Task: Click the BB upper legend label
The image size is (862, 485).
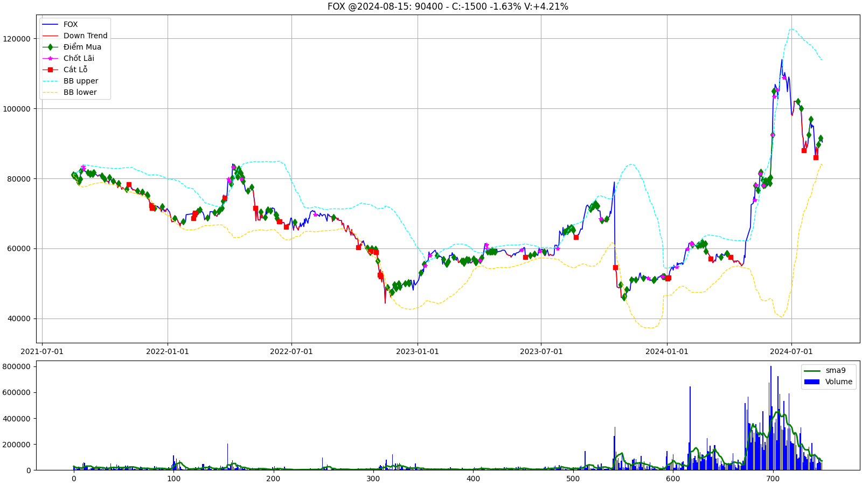Action: click(81, 81)
